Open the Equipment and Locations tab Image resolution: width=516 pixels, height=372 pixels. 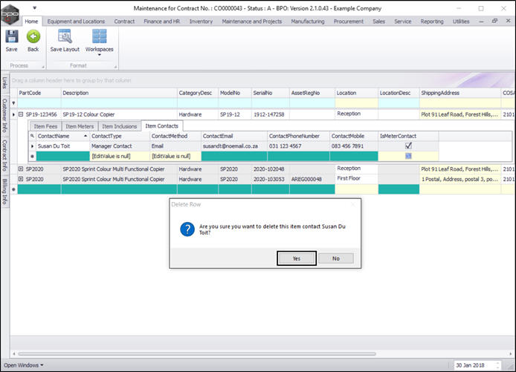click(x=76, y=22)
